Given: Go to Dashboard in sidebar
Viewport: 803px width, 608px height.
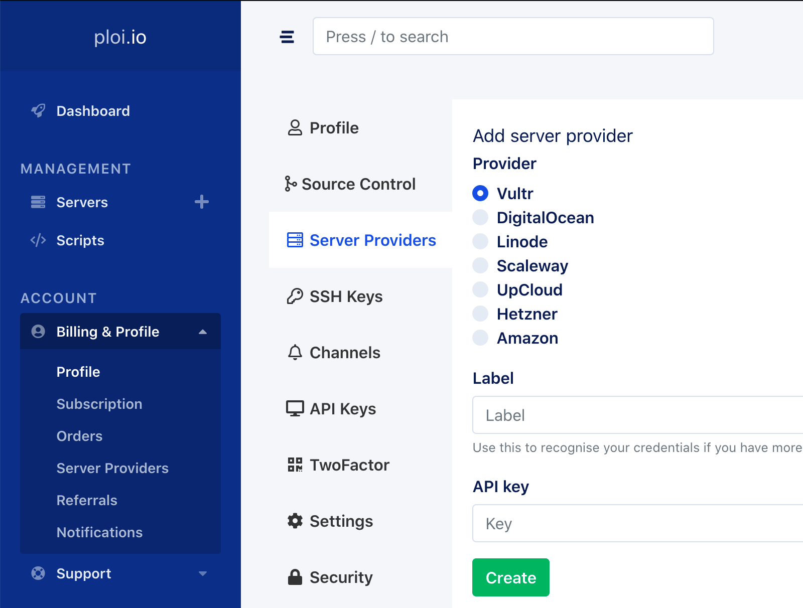Looking at the screenshot, I should pos(93,111).
